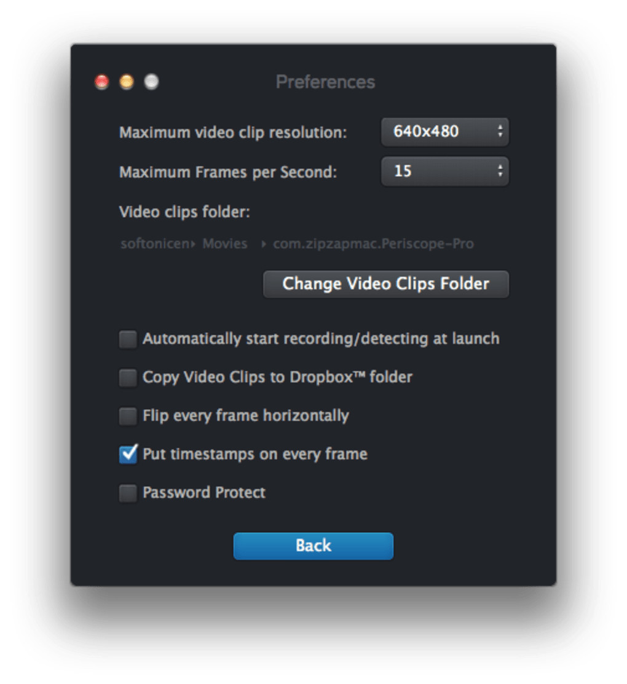Click the Maximum video clip resolution label

pyautogui.click(x=233, y=133)
